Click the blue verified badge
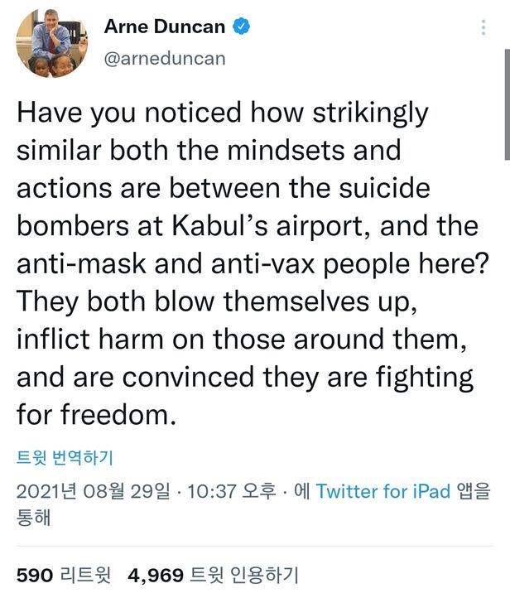The height and width of the screenshot is (593, 510). [241, 27]
